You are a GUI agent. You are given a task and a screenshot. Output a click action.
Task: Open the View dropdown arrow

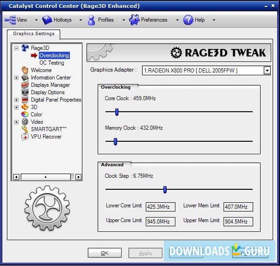point(36,20)
